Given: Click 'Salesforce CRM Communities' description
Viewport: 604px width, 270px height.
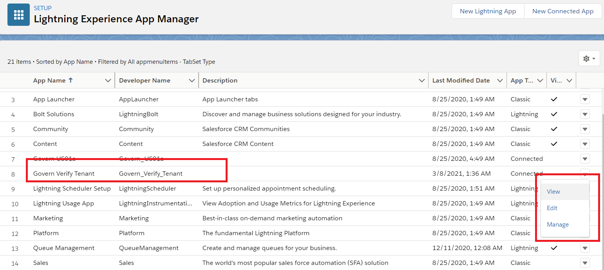Looking at the screenshot, I should 246,129.
